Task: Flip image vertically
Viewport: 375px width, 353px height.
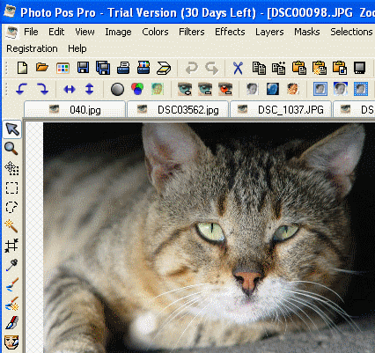Action: (x=89, y=89)
